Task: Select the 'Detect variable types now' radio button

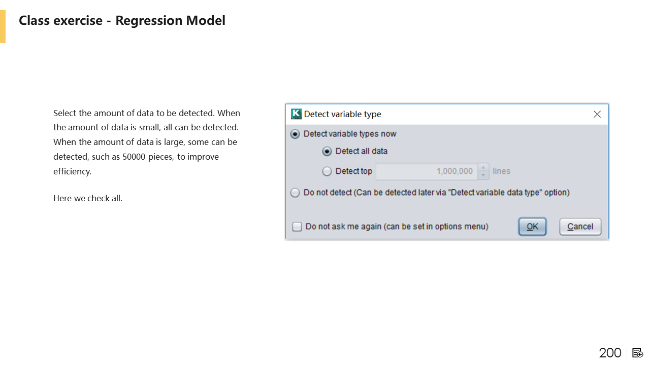Action: (x=295, y=134)
